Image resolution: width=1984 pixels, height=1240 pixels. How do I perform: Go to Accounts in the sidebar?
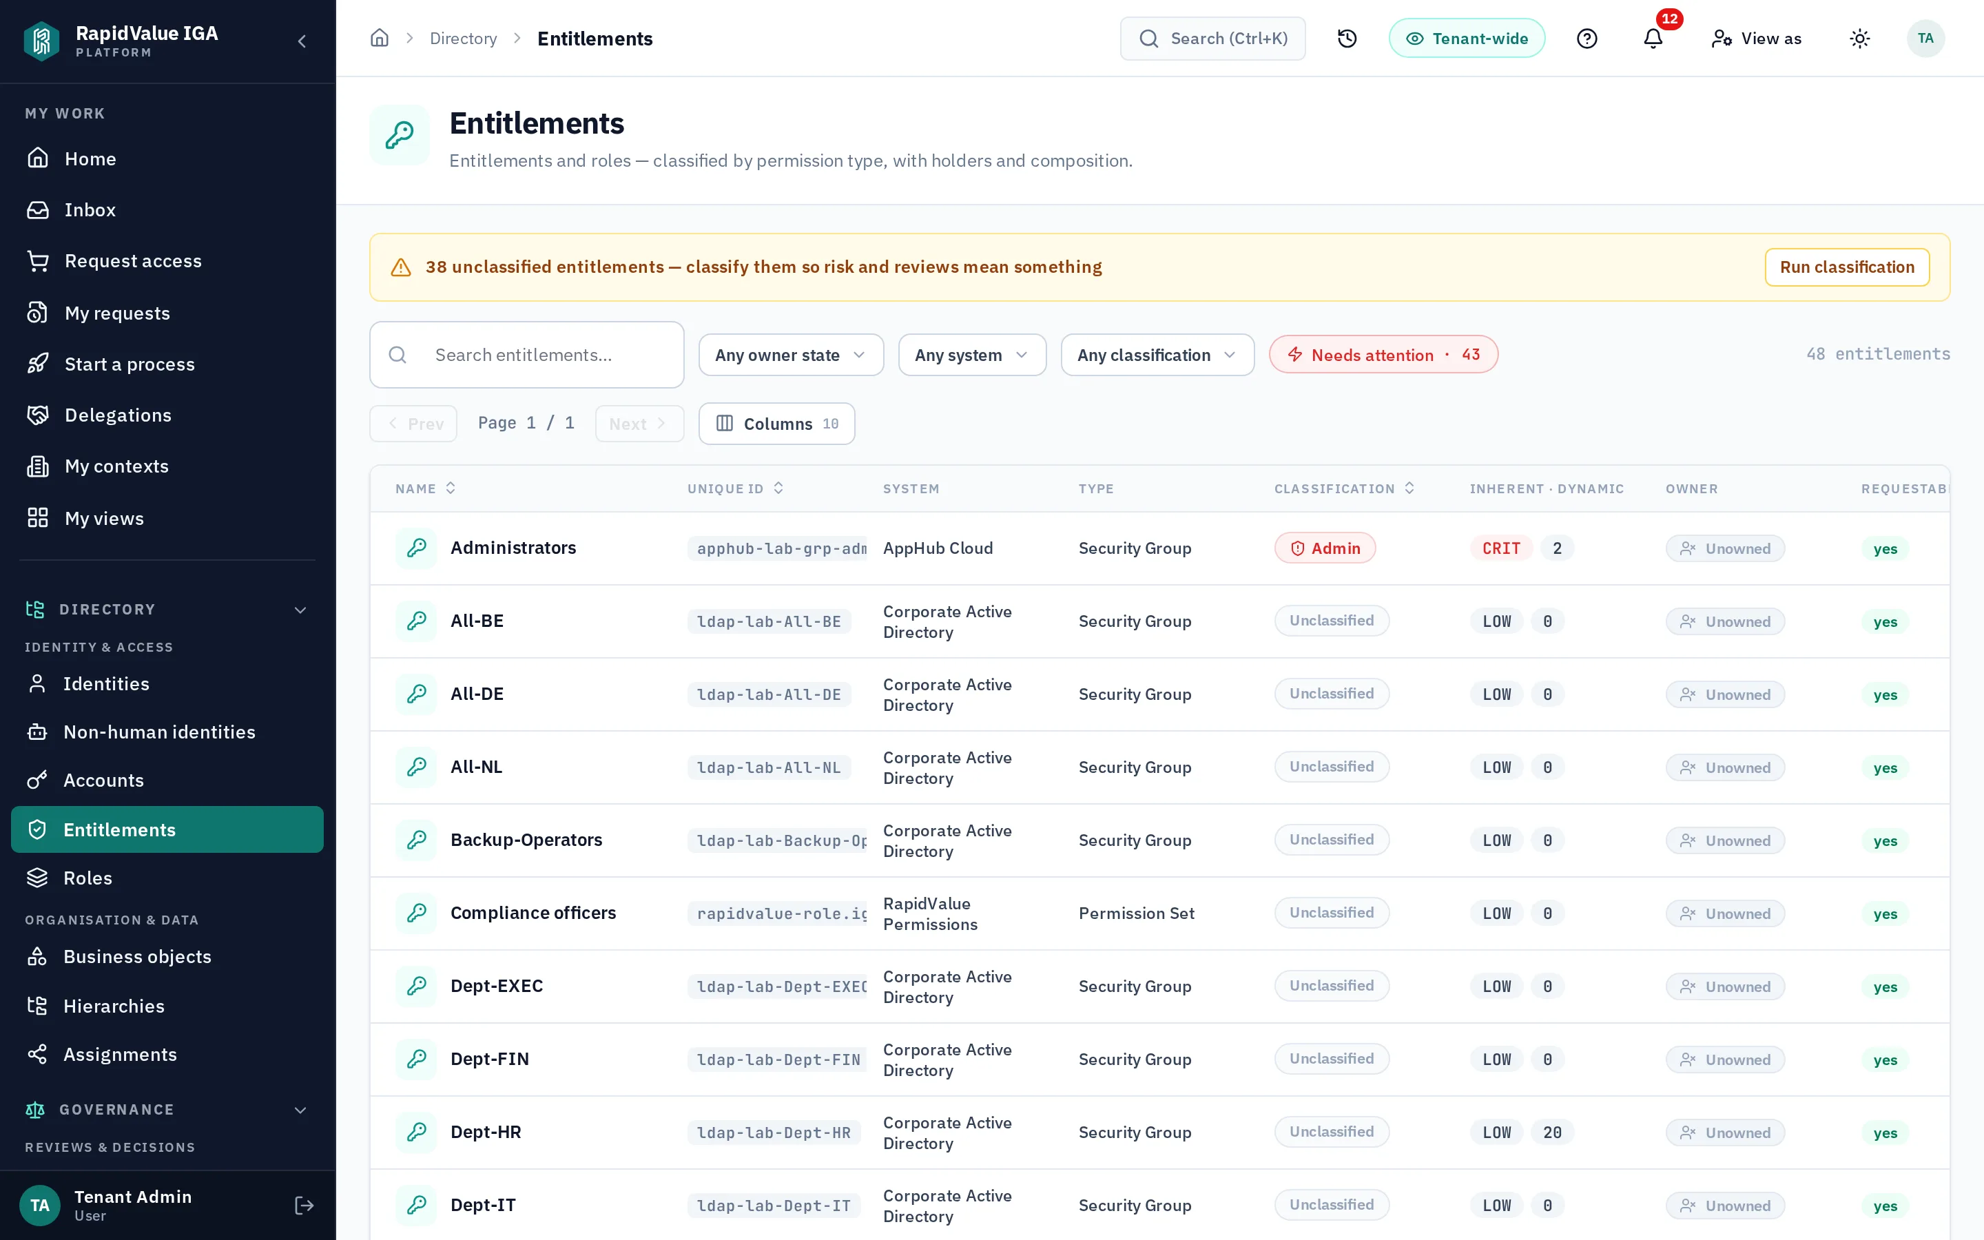(x=167, y=780)
